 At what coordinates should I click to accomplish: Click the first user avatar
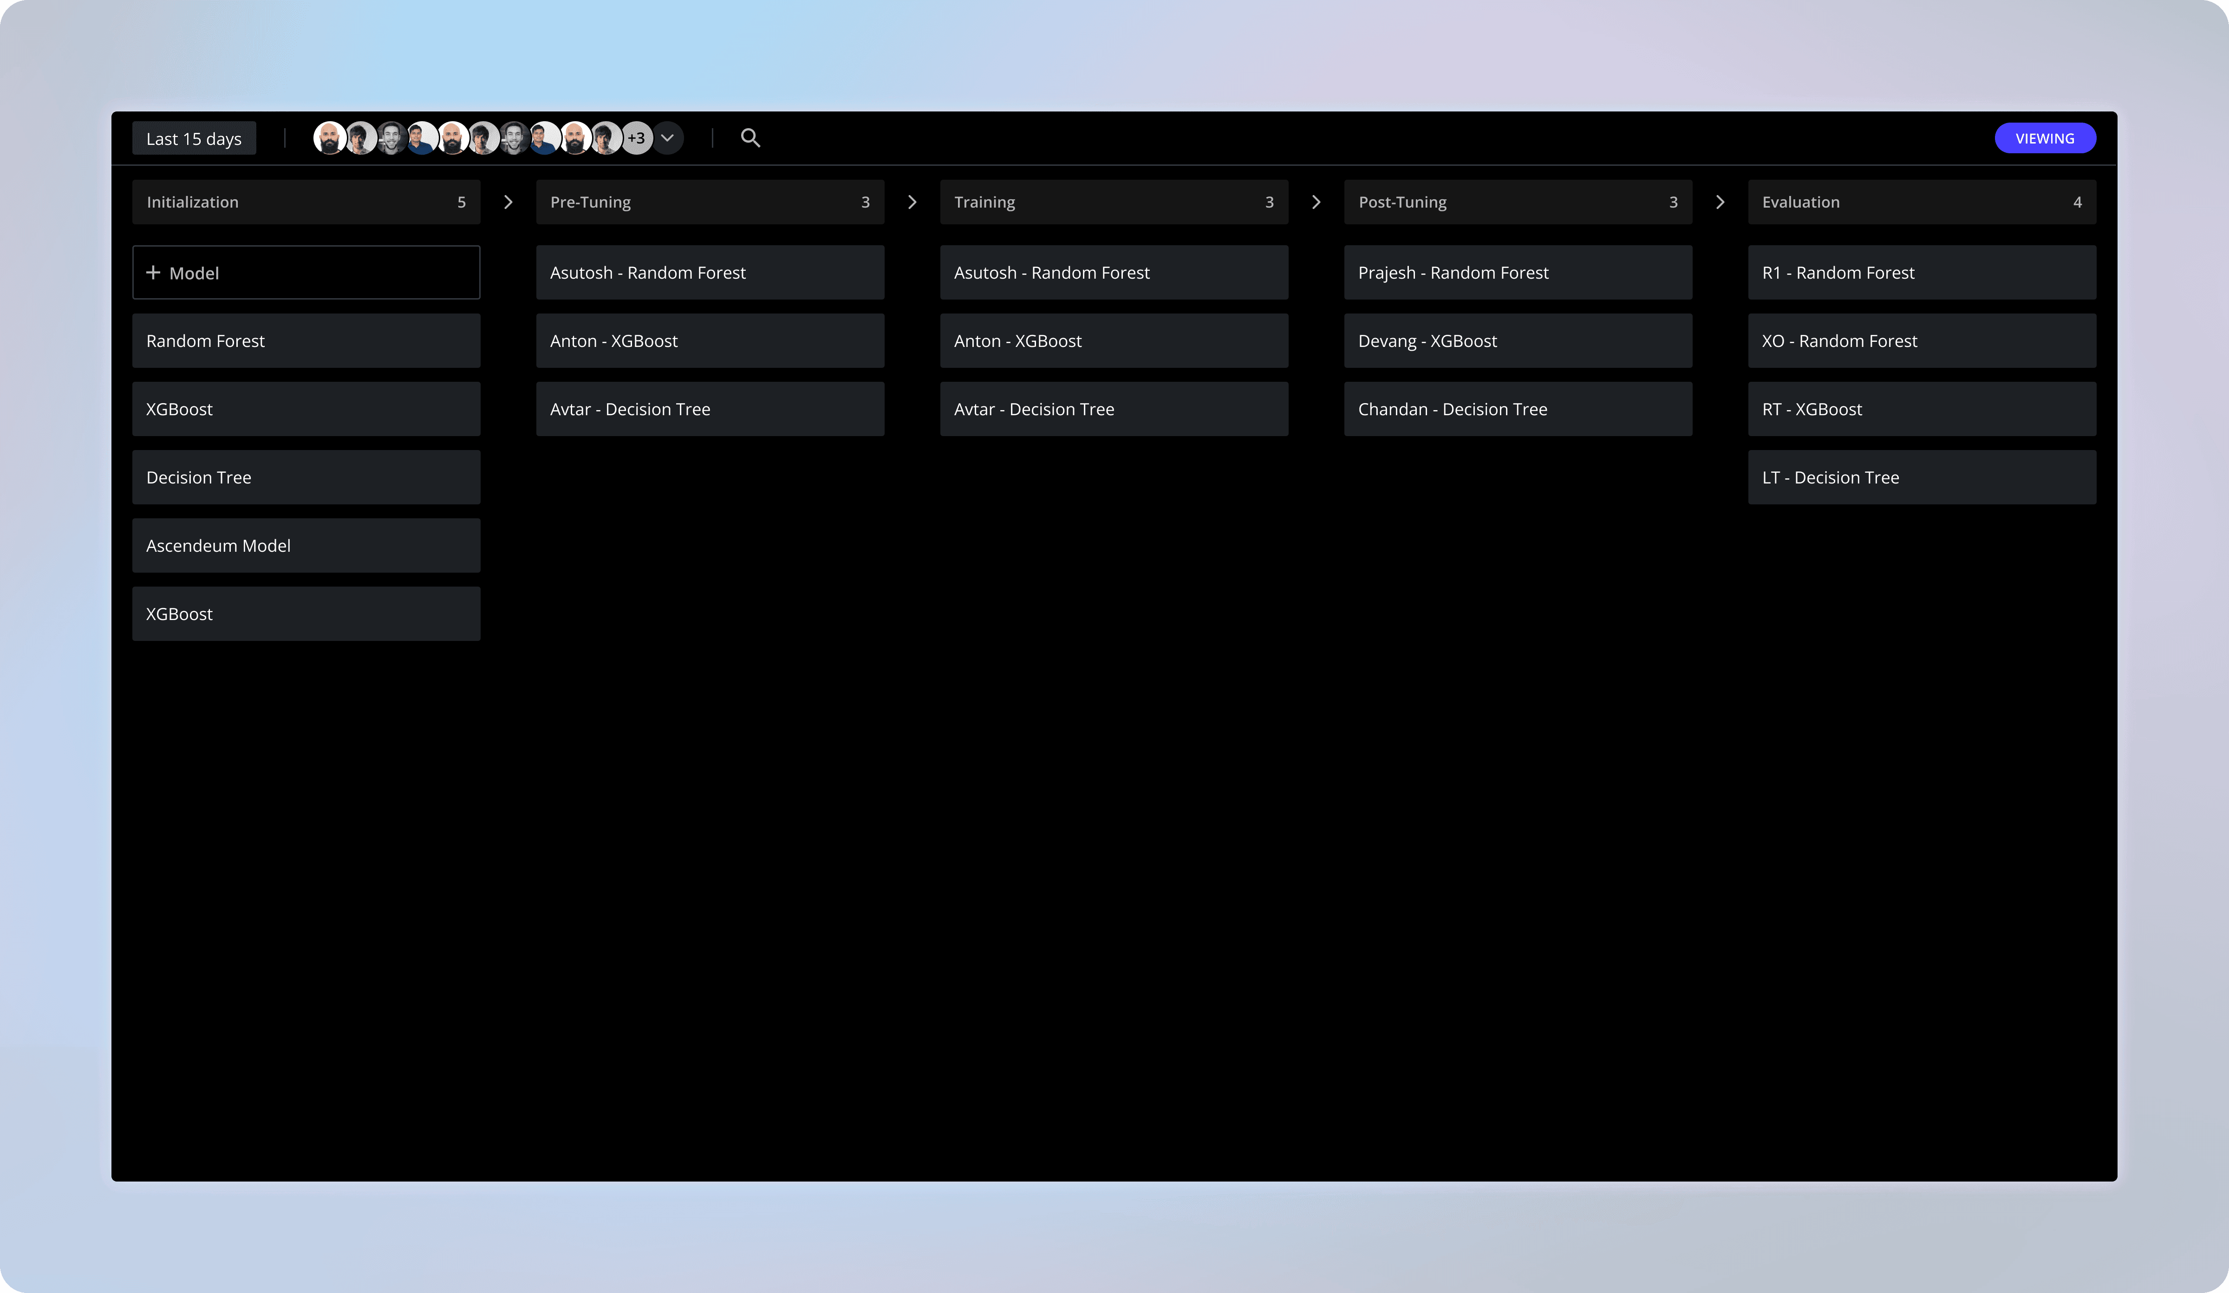pyautogui.click(x=329, y=138)
